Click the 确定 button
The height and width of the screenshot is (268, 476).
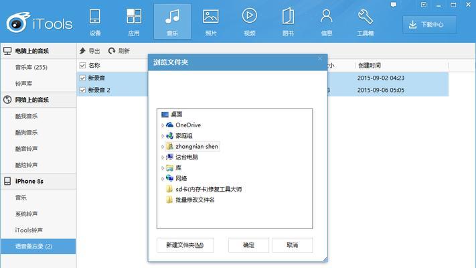pos(248,245)
